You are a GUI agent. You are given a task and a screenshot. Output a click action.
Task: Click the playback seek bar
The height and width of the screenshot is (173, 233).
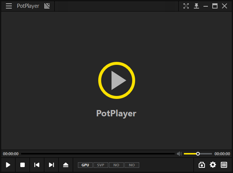(x=97, y=154)
